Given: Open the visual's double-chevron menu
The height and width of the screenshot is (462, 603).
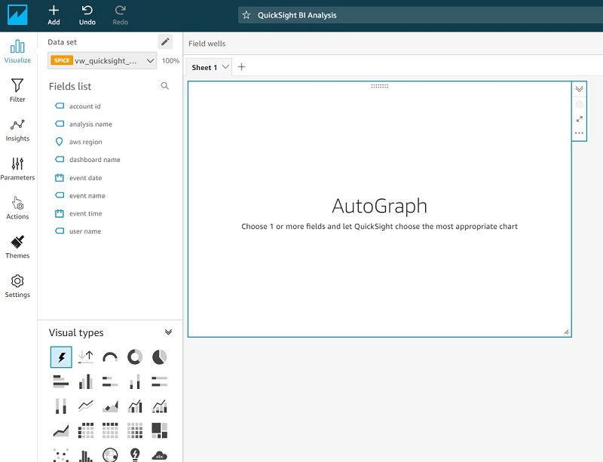Looking at the screenshot, I should [579, 89].
